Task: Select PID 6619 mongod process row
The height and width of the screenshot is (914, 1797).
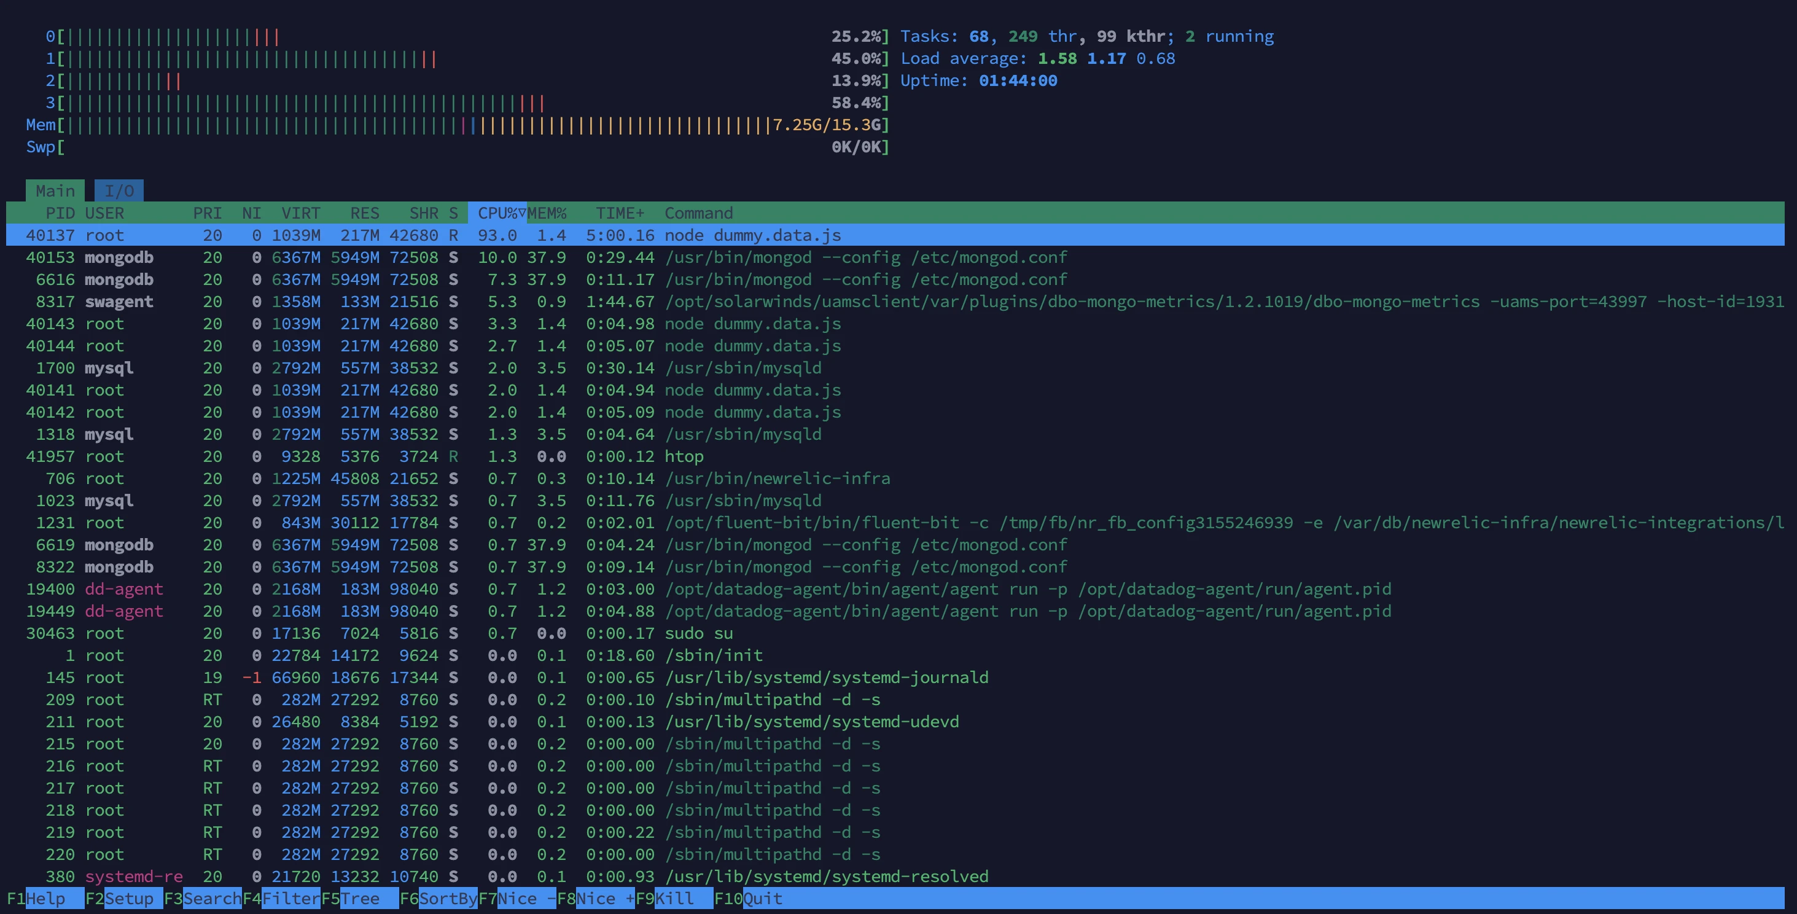Action: (x=895, y=544)
